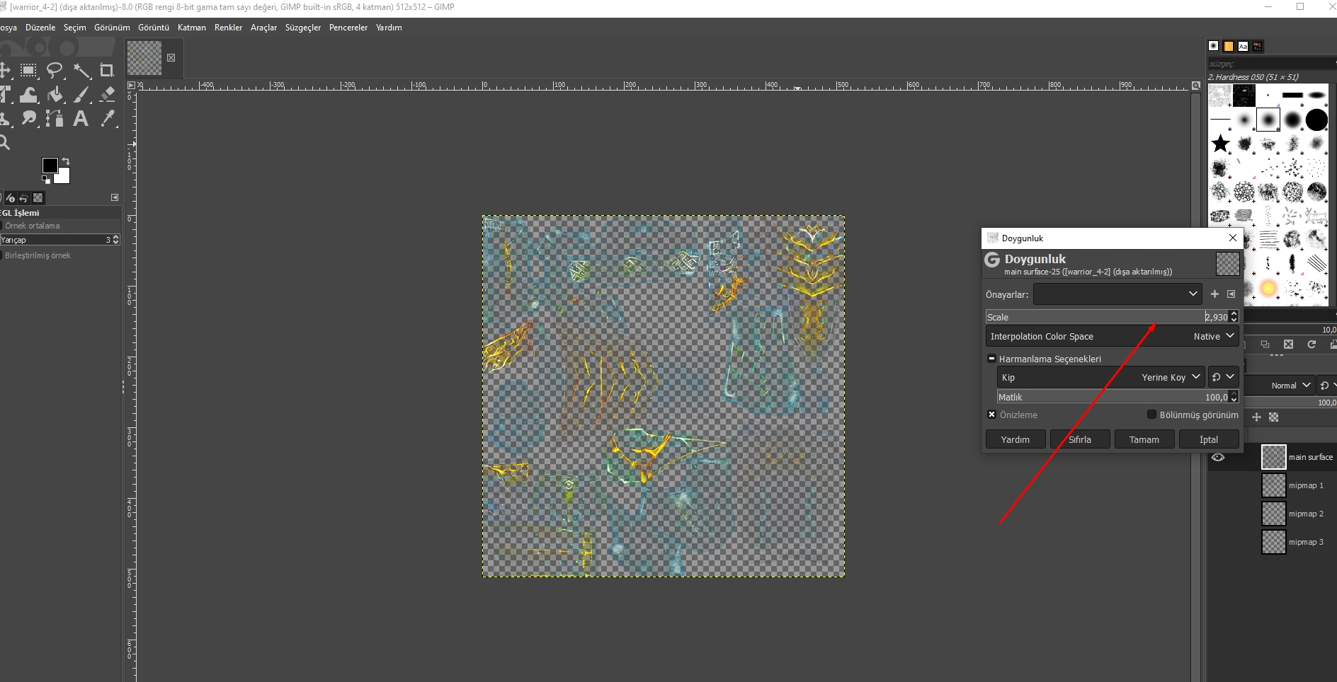The height and width of the screenshot is (682, 1337).
Task: Increase Scale value with stepper
Action: 1234,313
